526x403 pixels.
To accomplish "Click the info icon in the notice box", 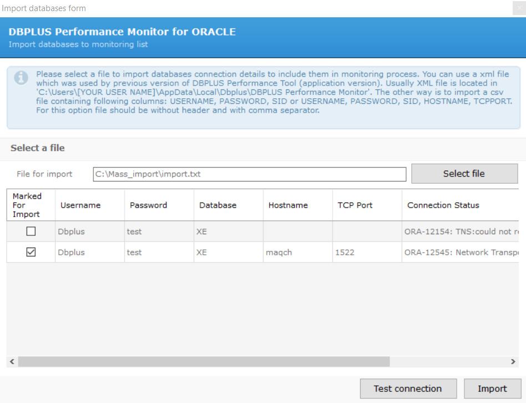I will (x=21, y=78).
